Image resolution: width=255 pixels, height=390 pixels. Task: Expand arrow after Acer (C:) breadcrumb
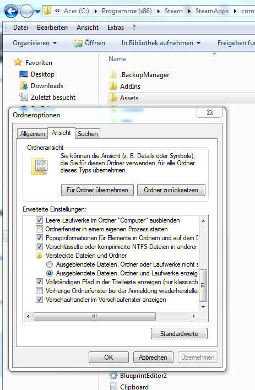95,11
